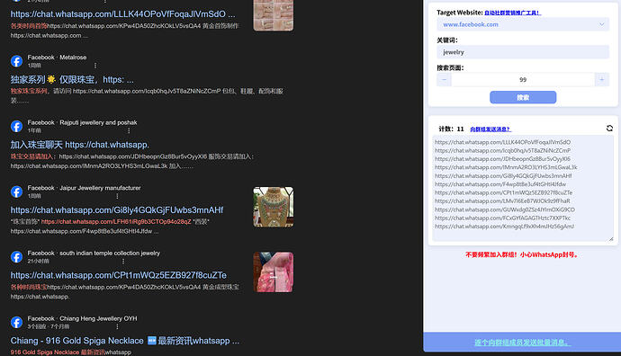This screenshot has height=356, width=621.
Task: Click the CPt1mWQz5EZB927f8cuZTe line in the links textbox
Action: click(x=503, y=192)
